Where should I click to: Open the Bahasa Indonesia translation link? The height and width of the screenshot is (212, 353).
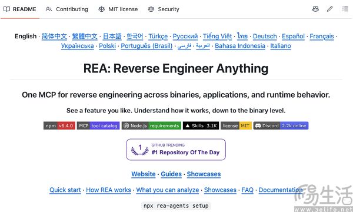point(240,46)
